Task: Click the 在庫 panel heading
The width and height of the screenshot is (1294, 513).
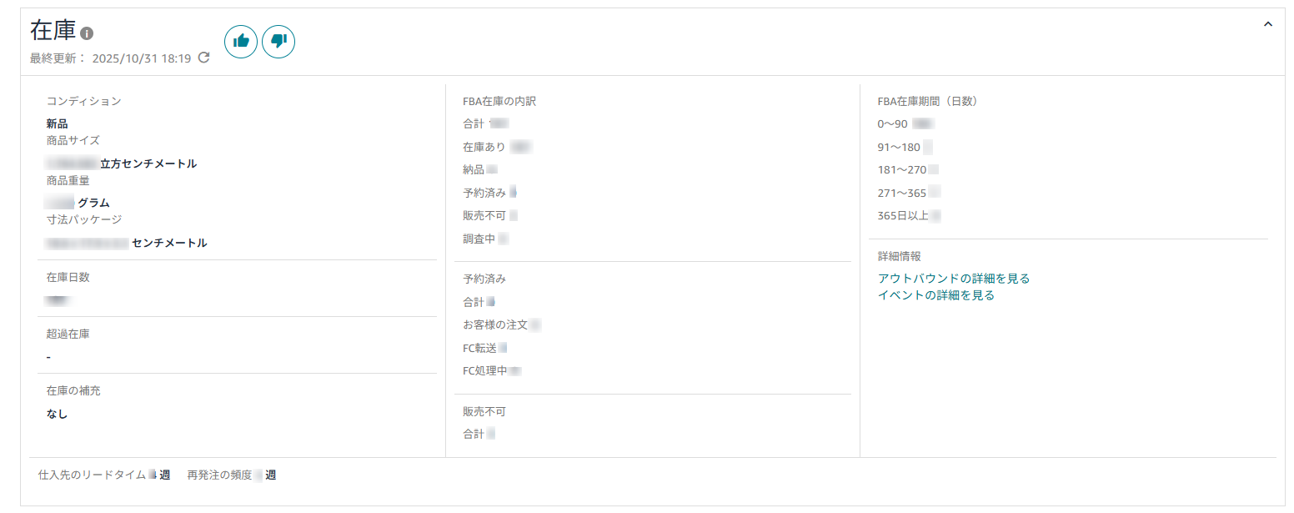Action: click(x=53, y=31)
